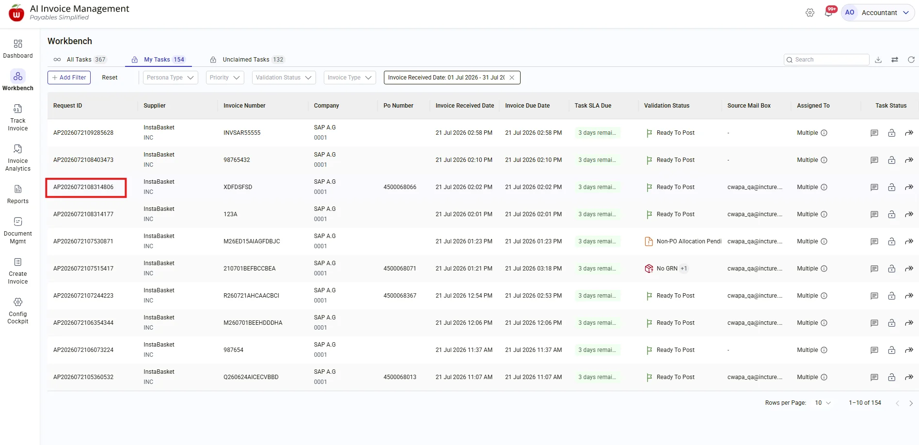Switch to the All Tasks tab
Viewport: 919px width, 445px height.
pos(80,60)
